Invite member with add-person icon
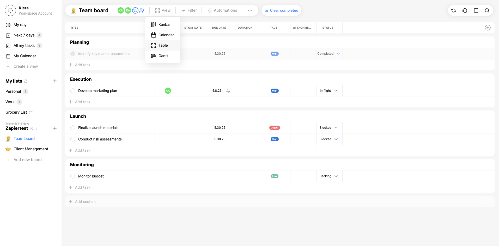 pyautogui.click(x=142, y=10)
